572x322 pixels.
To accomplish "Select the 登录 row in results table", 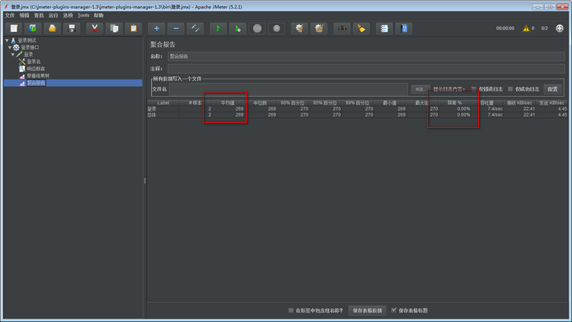I will [358, 109].
